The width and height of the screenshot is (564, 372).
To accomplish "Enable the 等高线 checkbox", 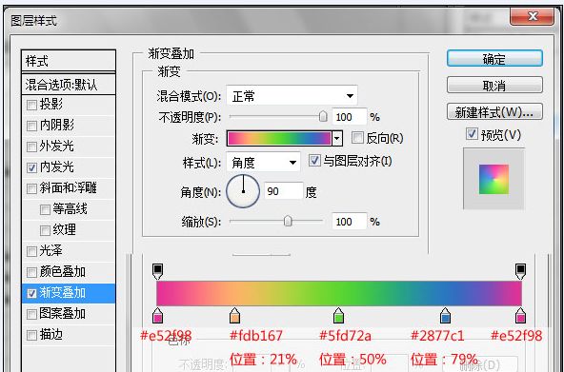I will [45, 209].
